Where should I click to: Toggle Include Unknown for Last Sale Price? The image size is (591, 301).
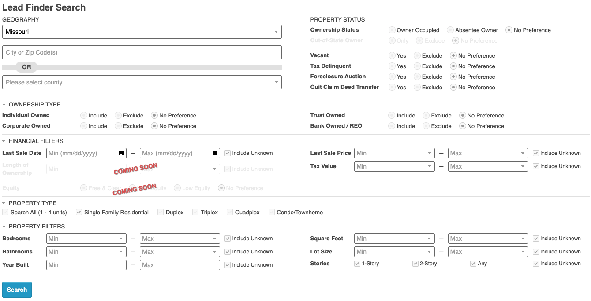point(536,153)
